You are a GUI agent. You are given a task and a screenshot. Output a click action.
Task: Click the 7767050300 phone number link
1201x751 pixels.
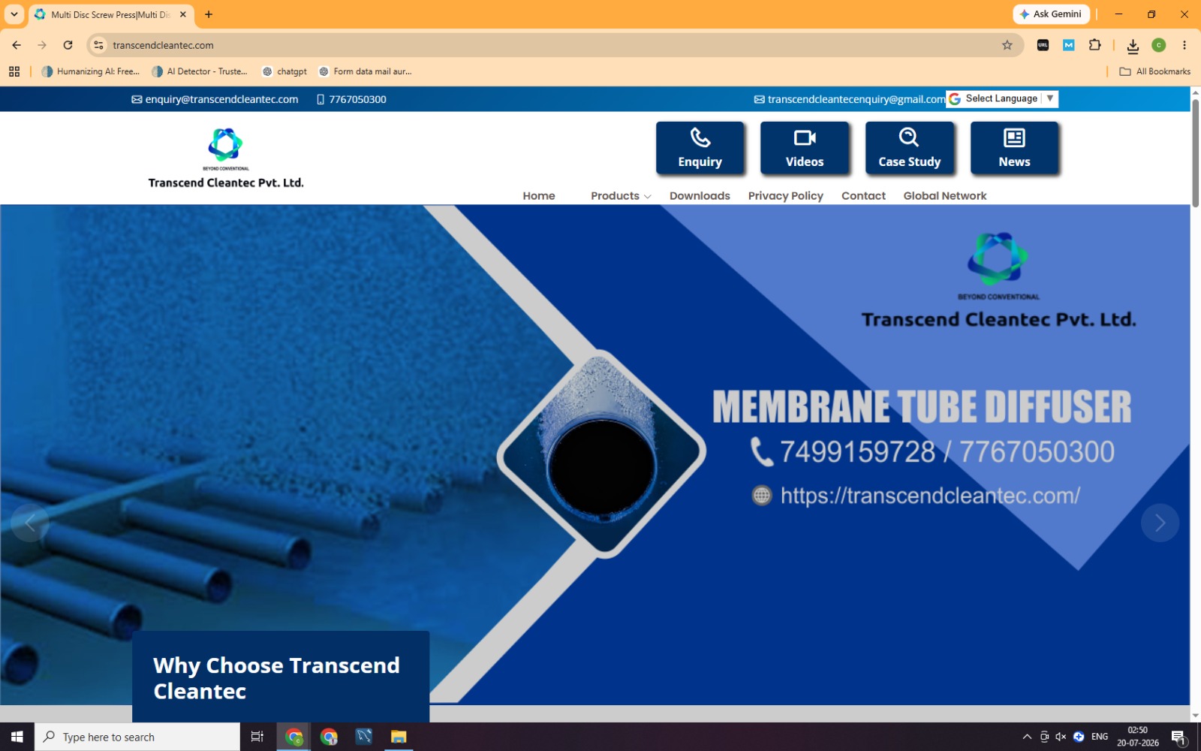(x=351, y=99)
